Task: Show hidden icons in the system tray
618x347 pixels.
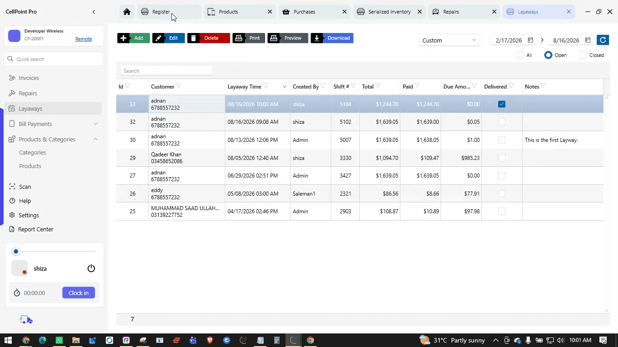Action: [x=496, y=340]
